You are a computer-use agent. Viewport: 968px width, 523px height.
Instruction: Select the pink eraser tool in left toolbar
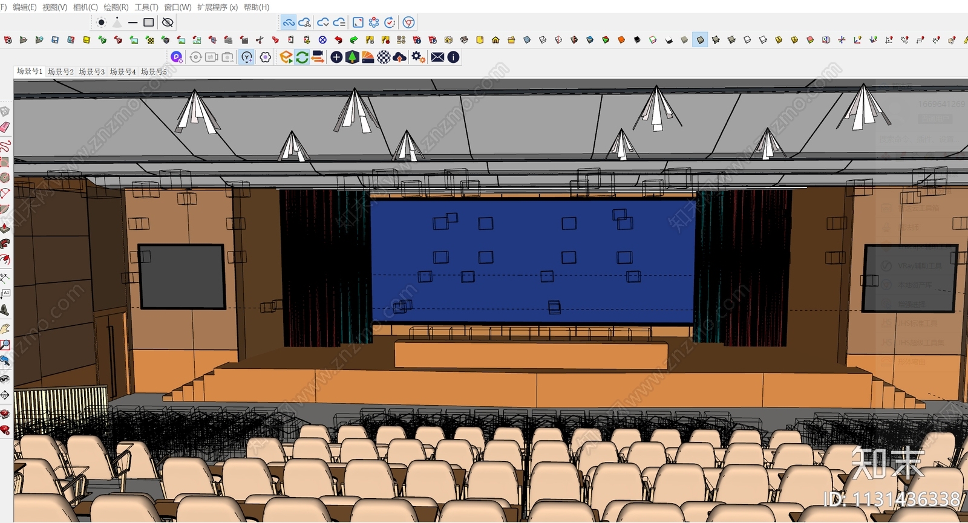tap(5, 127)
